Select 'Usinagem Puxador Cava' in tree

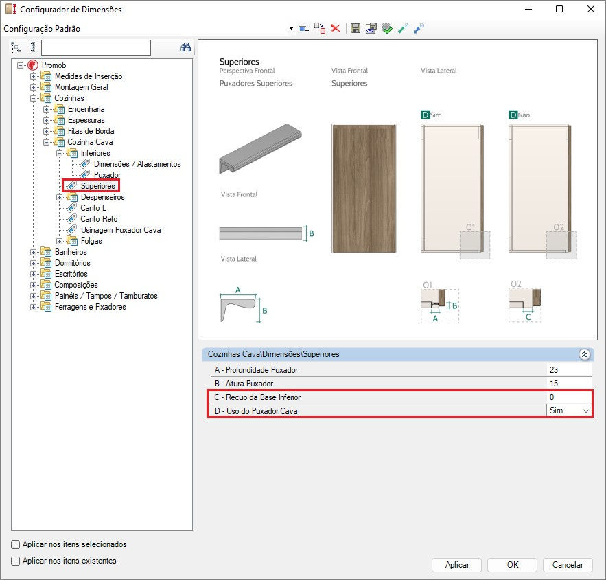(x=121, y=230)
